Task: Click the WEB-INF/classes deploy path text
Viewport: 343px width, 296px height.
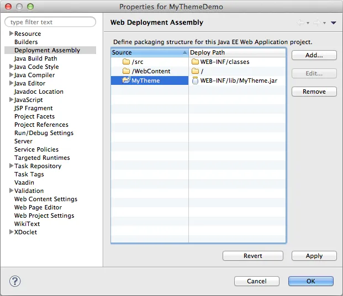Action: coord(225,62)
